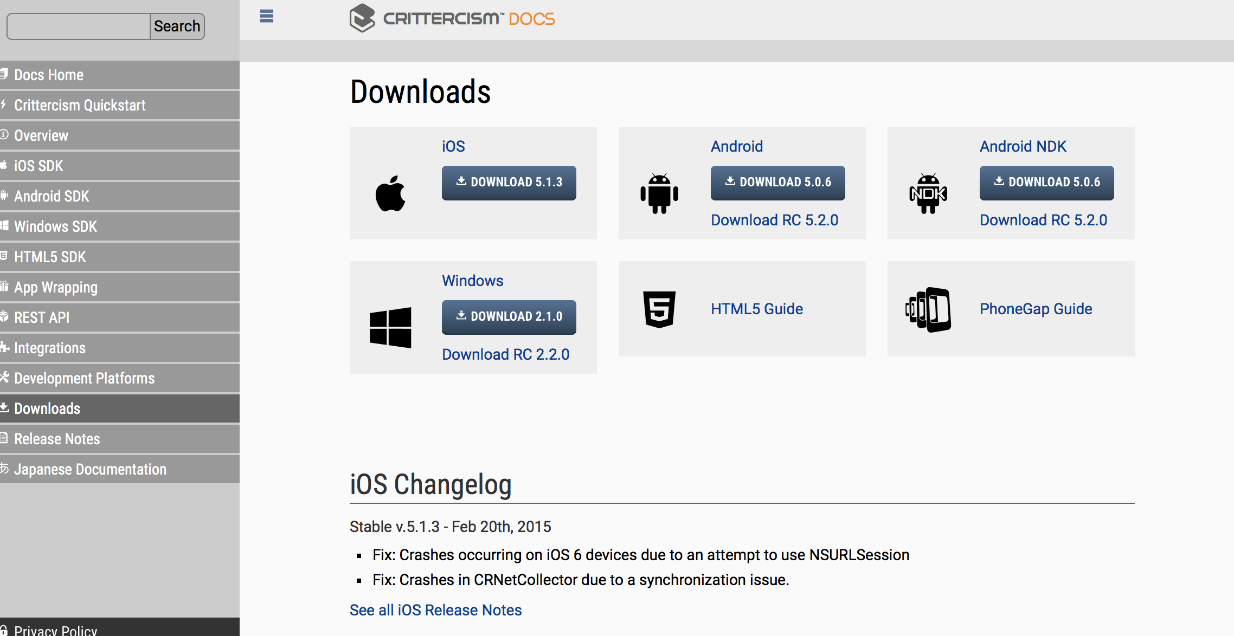Viewport: 1234px width, 636px height.
Task: Click the Android NDK robot icon
Action: point(928,193)
